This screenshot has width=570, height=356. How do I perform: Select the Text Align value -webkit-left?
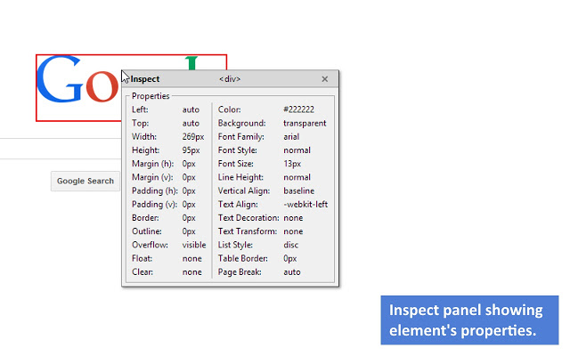click(305, 205)
